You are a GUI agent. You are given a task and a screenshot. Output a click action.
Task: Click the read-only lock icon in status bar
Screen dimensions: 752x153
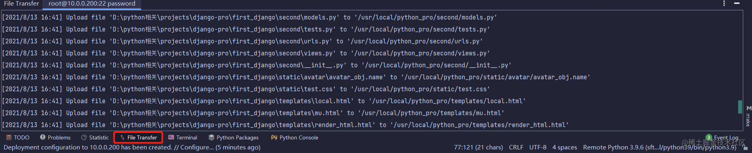pos(745,147)
